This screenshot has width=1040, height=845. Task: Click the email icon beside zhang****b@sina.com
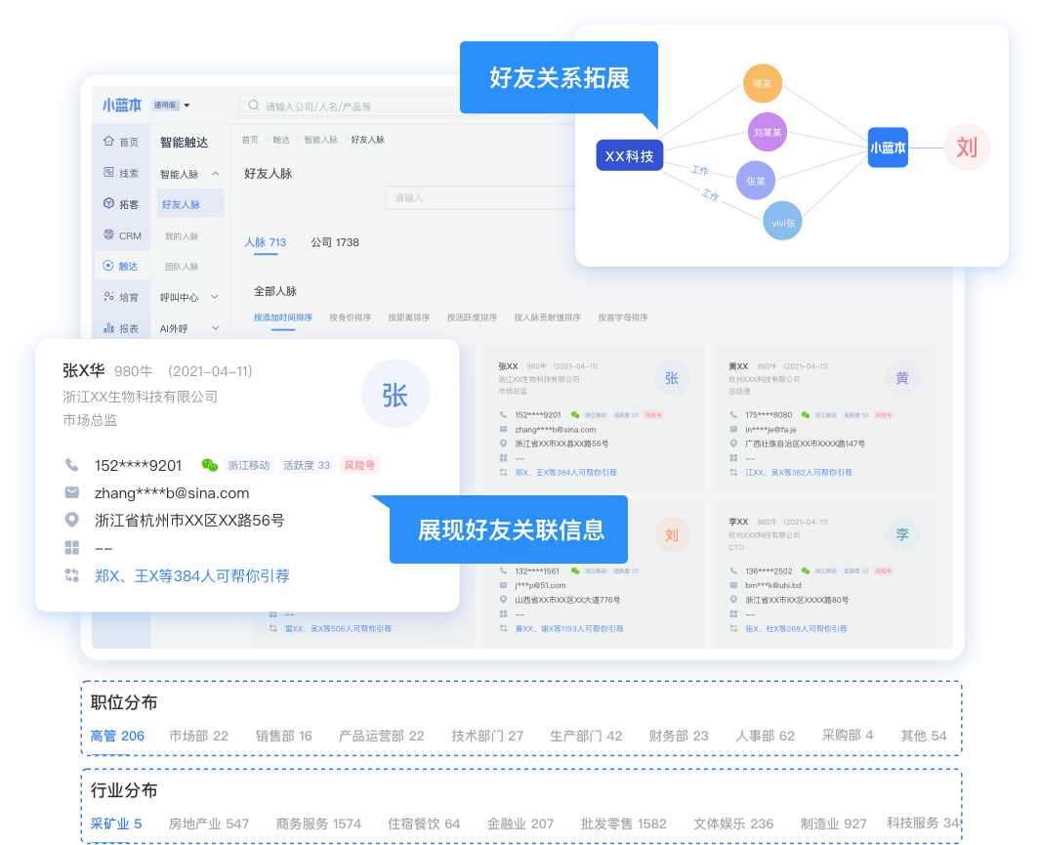click(x=71, y=492)
